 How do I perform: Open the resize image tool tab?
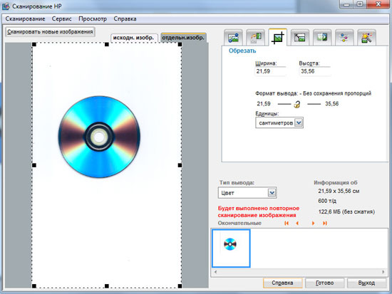click(300, 38)
